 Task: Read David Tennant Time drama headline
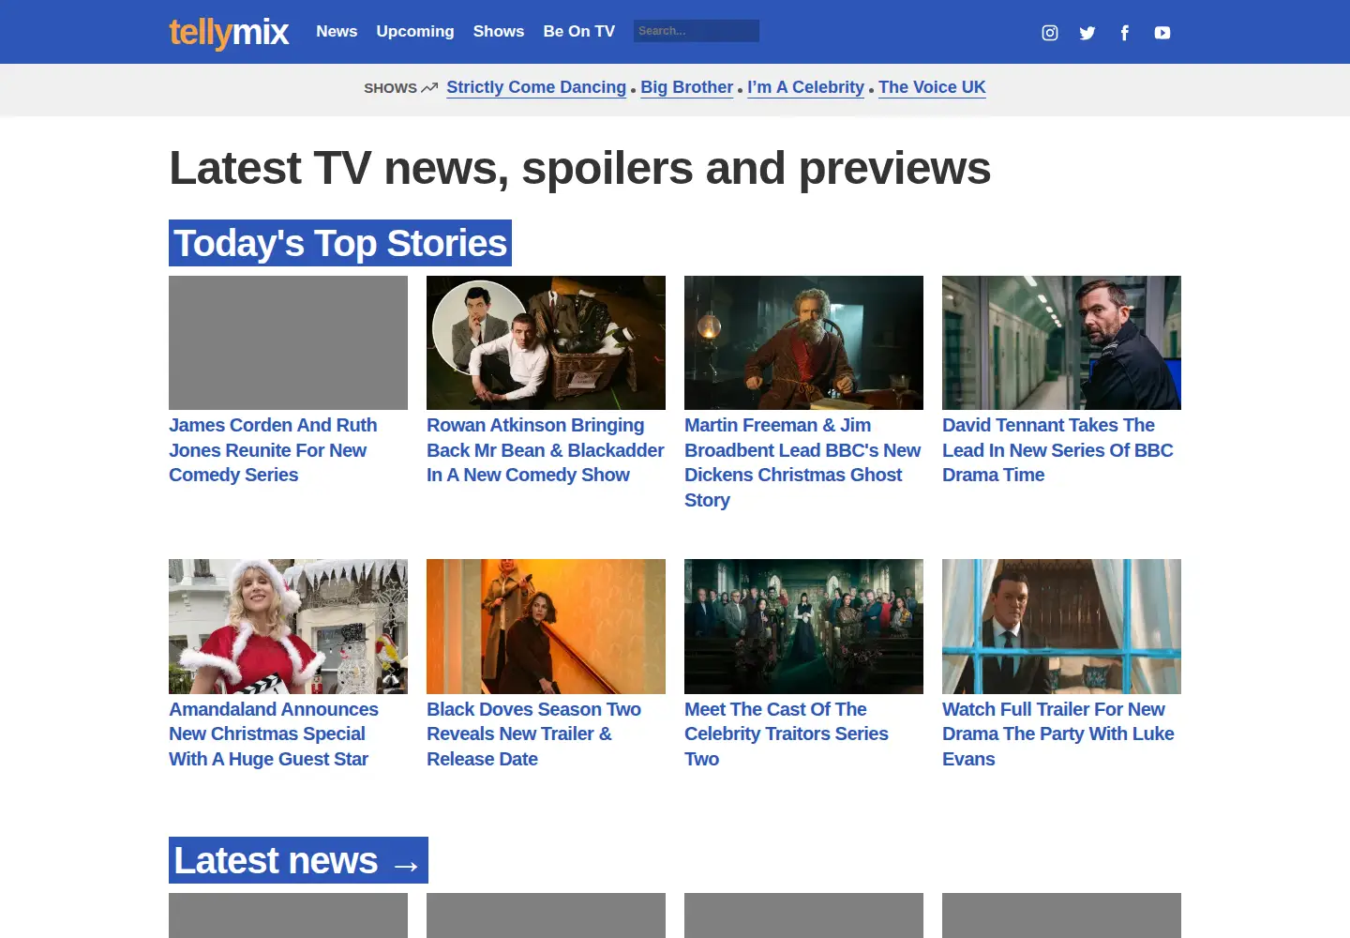coord(1057,450)
